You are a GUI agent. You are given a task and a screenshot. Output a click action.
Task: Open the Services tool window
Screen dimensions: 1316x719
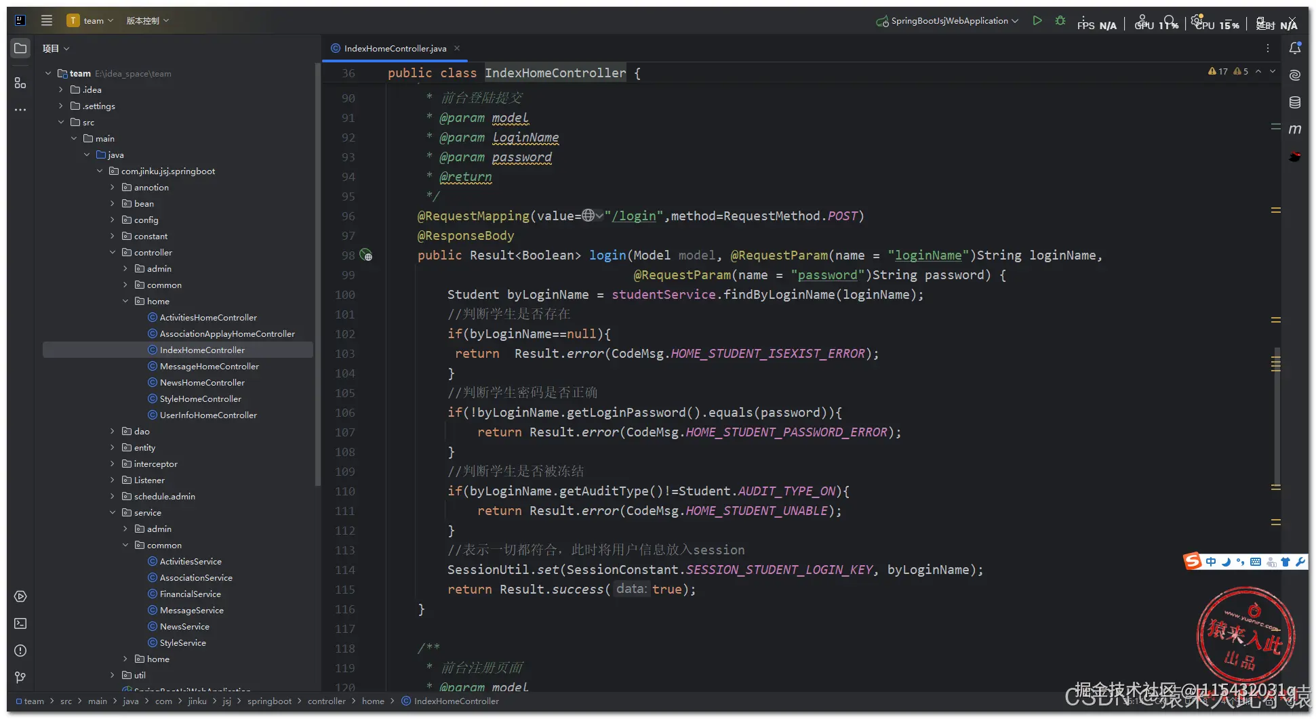(20, 596)
